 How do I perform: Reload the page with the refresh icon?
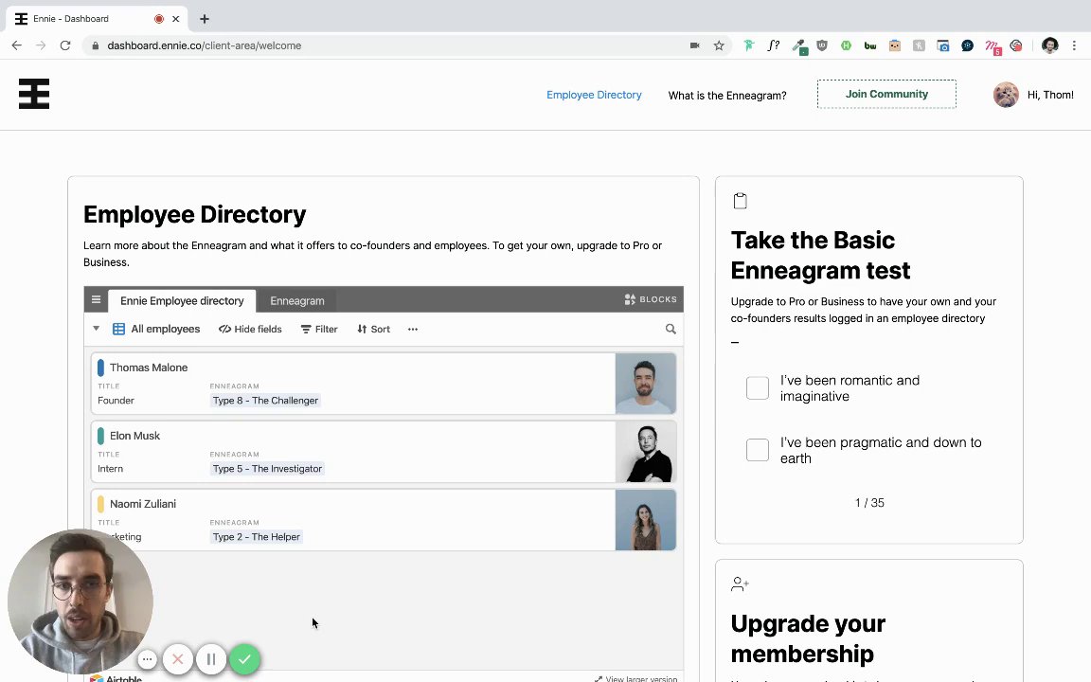coord(65,45)
